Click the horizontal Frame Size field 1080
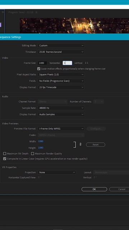129x230 pixels. coord(42,63)
